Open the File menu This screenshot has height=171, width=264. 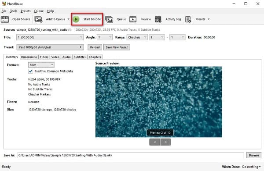(4, 11)
